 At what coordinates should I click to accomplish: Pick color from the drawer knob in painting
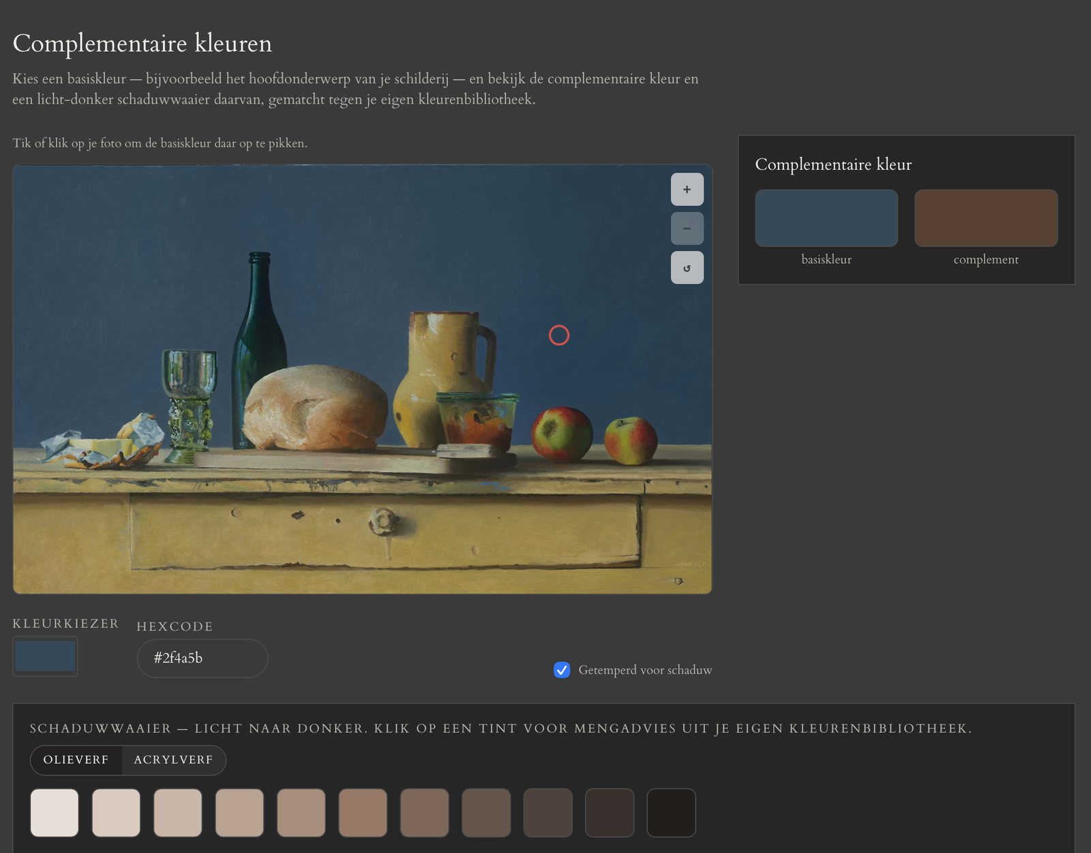coord(383,522)
